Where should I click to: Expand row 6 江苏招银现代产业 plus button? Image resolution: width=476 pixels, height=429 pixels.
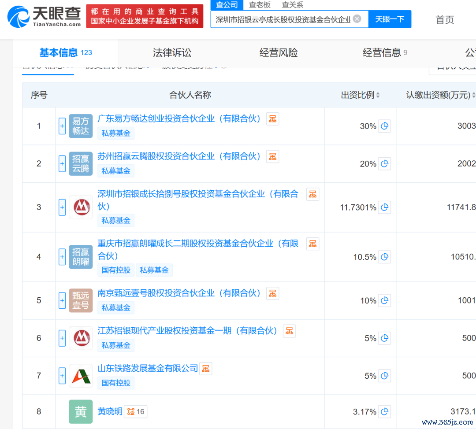tap(62, 338)
